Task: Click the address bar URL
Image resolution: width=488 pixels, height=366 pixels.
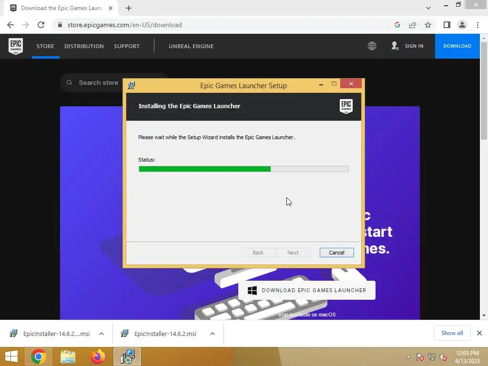Action: coord(125,25)
